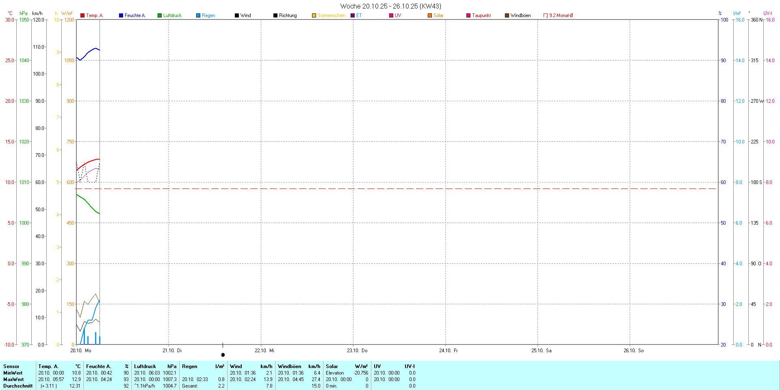Click the red Temp. A. legend swatch

click(82, 15)
